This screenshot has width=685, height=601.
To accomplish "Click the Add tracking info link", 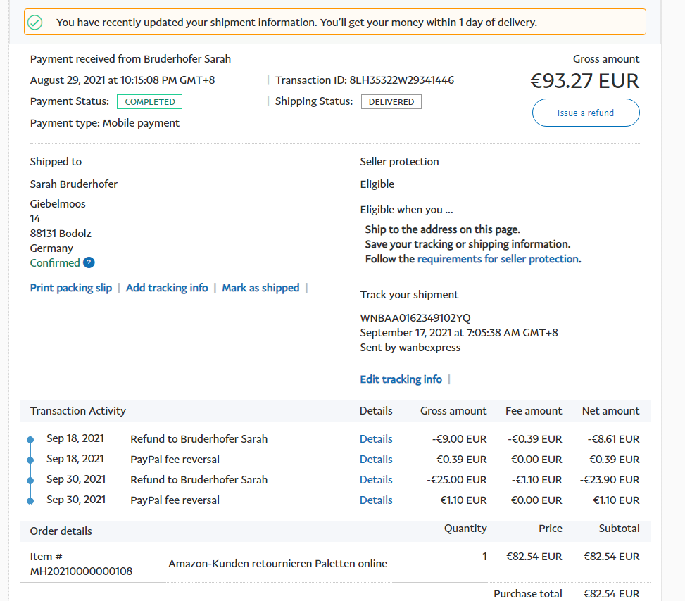I will pos(167,288).
